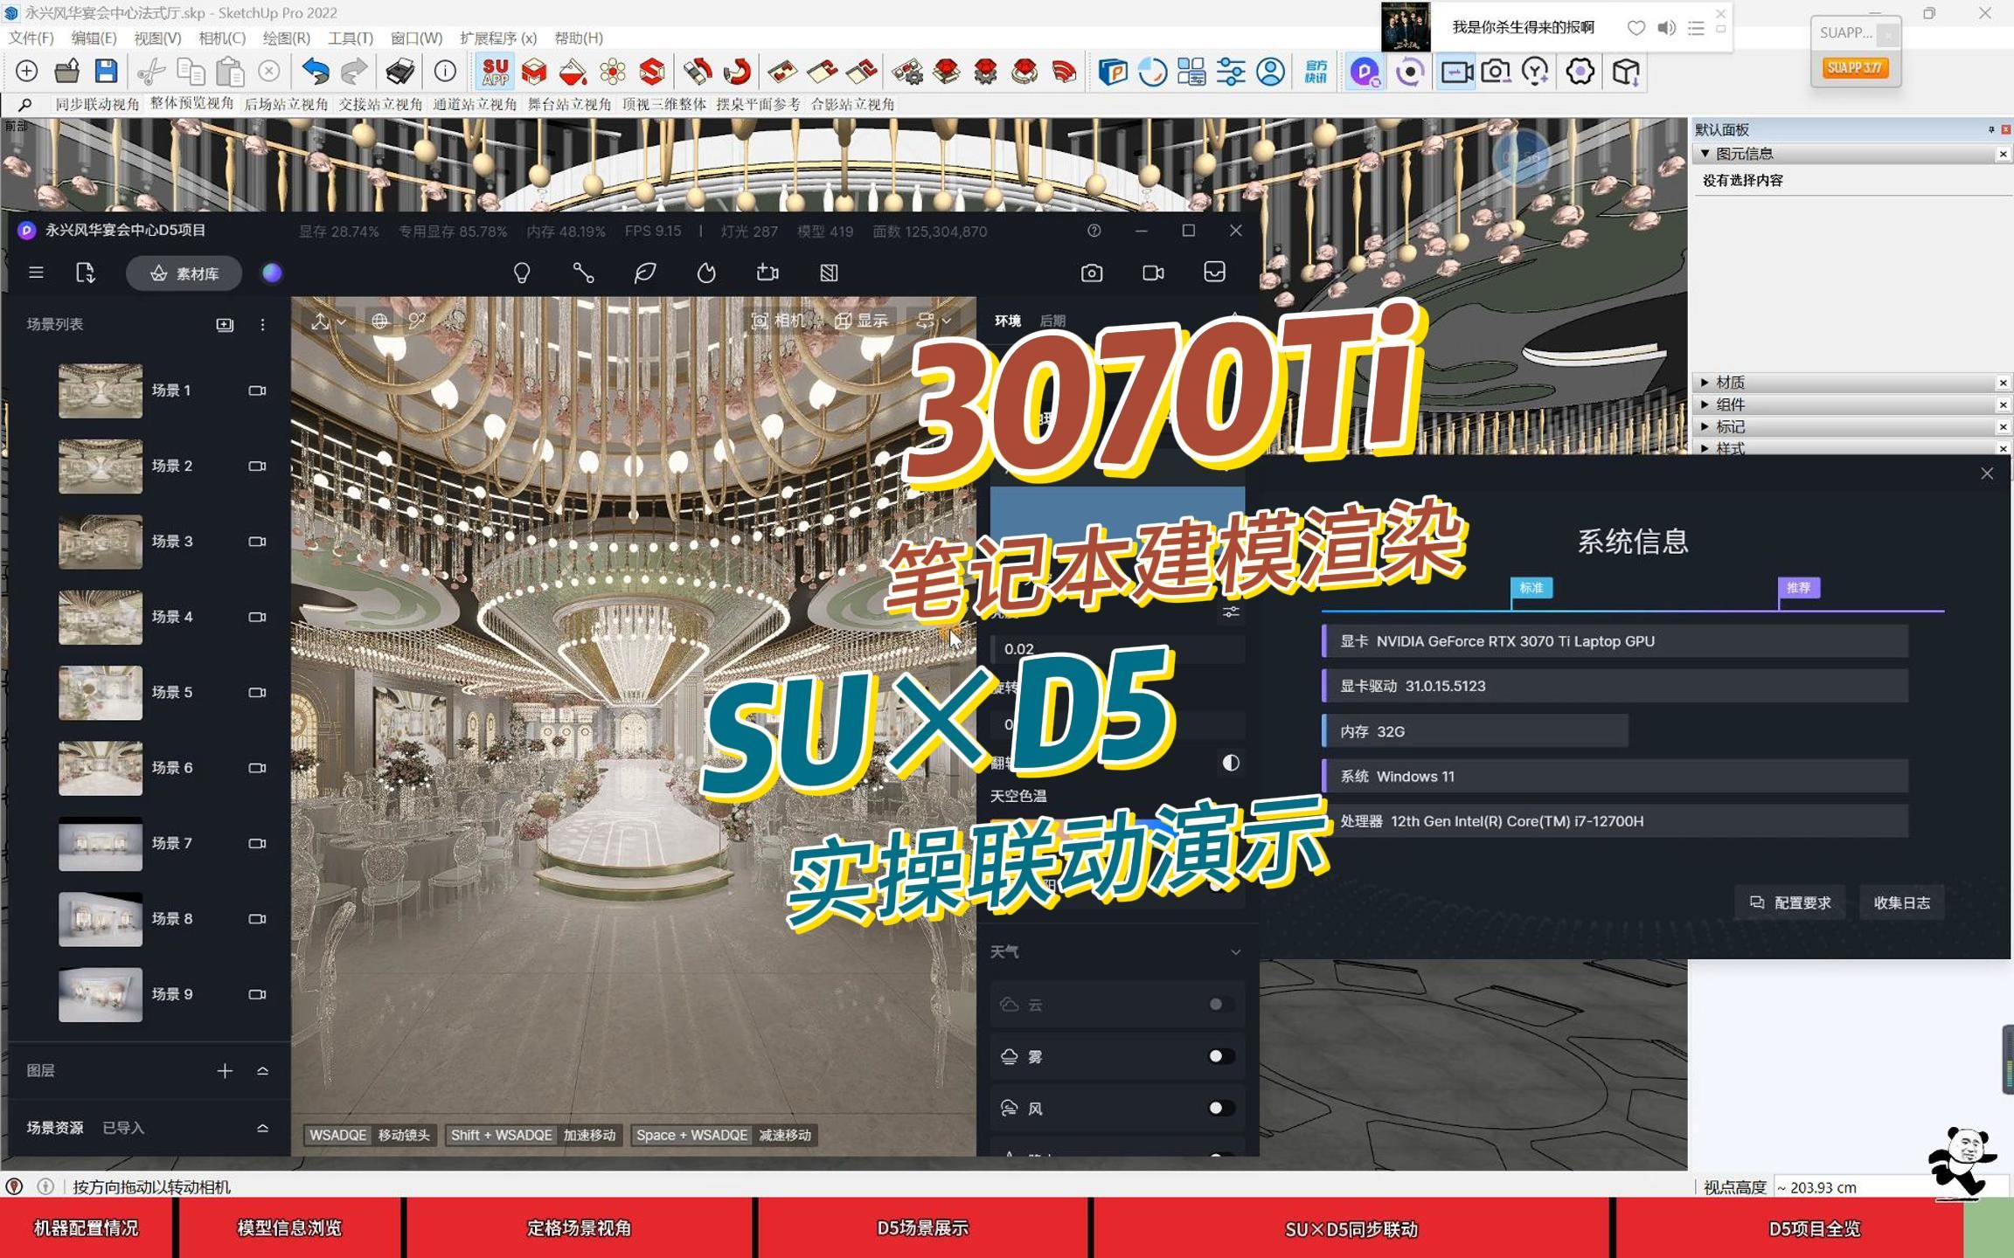
Task: Toggle the 雾 fog switch off
Action: [1215, 1055]
